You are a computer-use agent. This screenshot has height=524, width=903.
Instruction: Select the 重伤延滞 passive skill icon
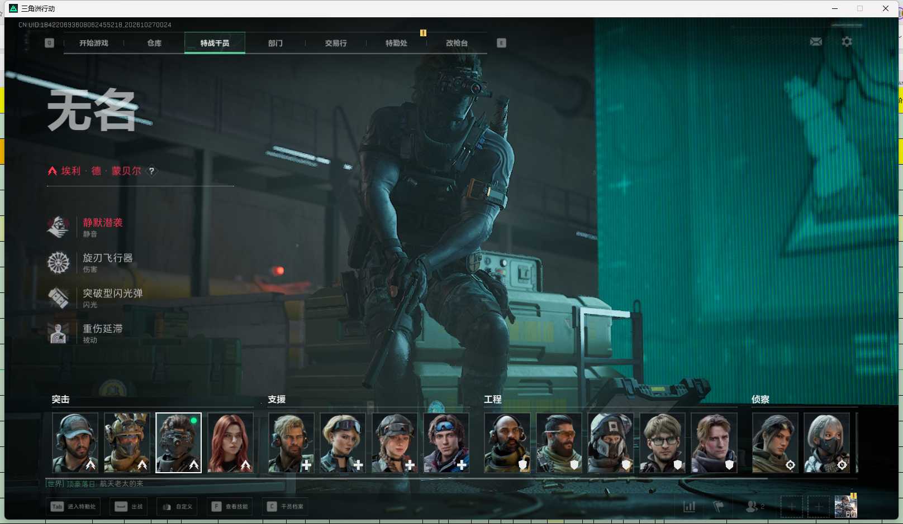click(x=58, y=333)
